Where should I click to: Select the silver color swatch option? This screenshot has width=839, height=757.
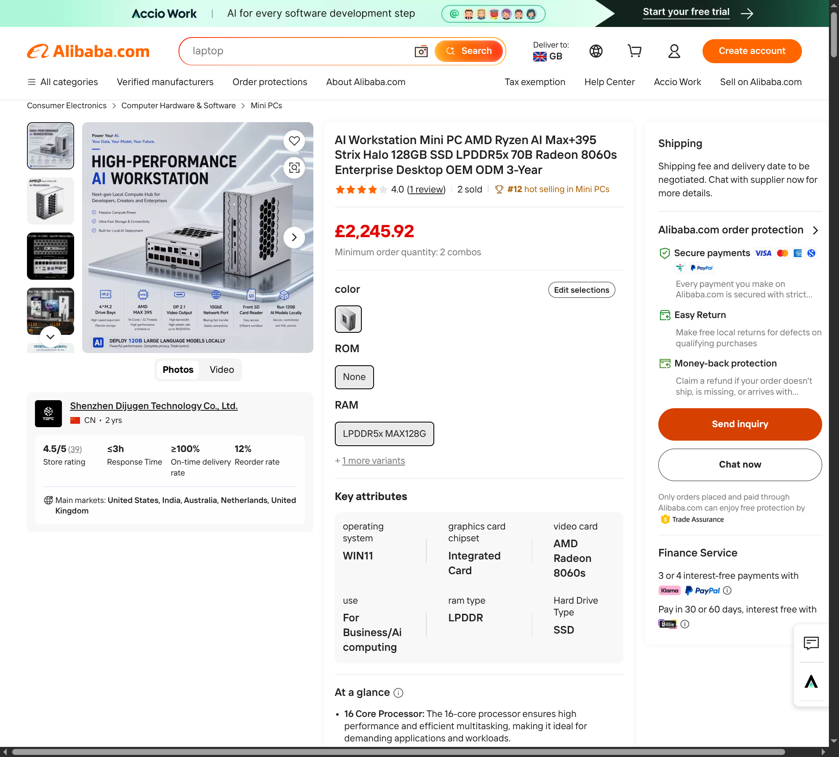pos(348,319)
